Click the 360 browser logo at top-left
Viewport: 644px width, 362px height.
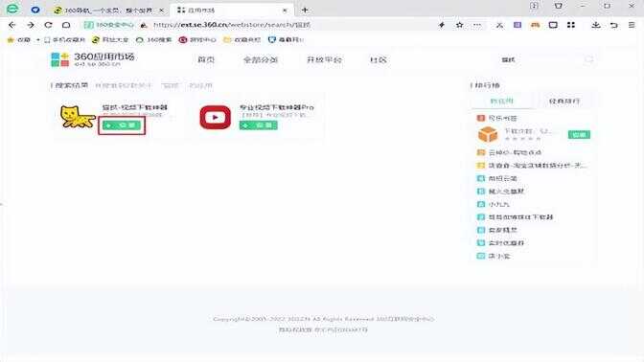(12, 9)
